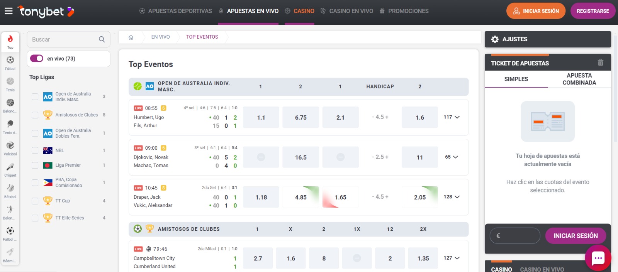Screen dimensions: 618x272
Task: Click the Registrarse button
Action: tap(593, 11)
